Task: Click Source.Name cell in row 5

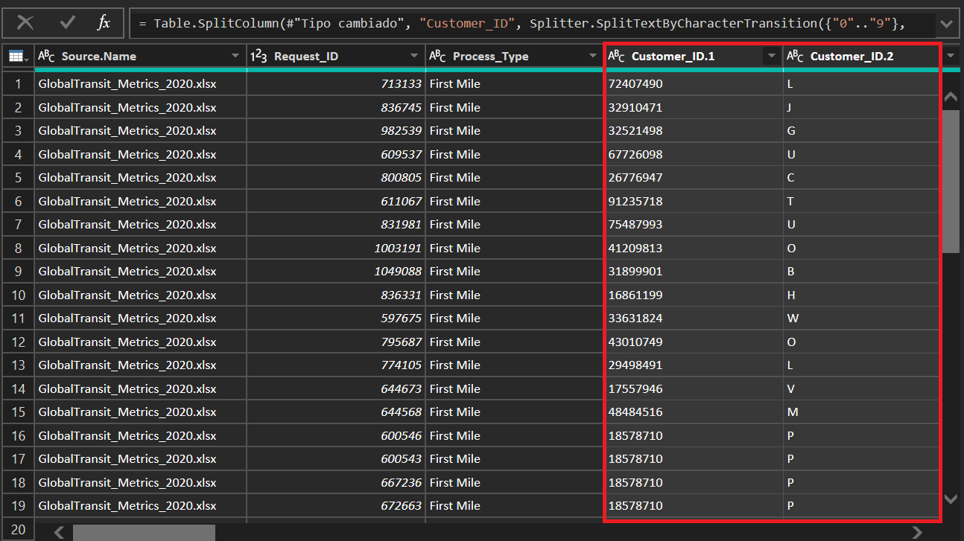Action: (140, 178)
